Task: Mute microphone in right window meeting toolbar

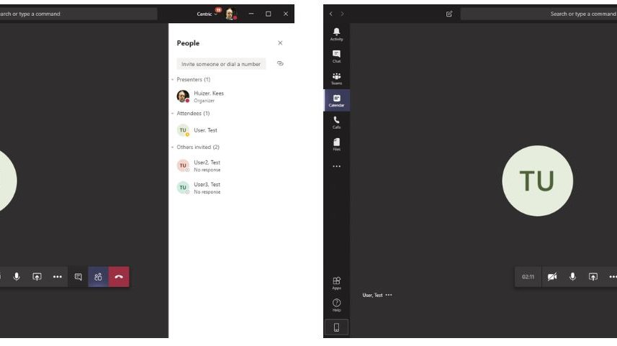Action: pyautogui.click(x=572, y=277)
